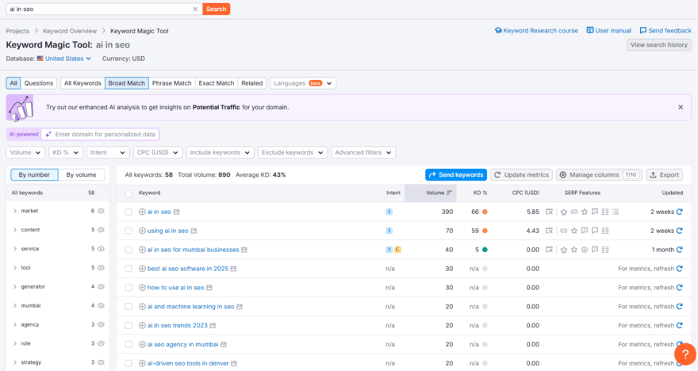
Task: Open SERP icon beside 'ai in seo trends 2023'
Action: coord(213,326)
